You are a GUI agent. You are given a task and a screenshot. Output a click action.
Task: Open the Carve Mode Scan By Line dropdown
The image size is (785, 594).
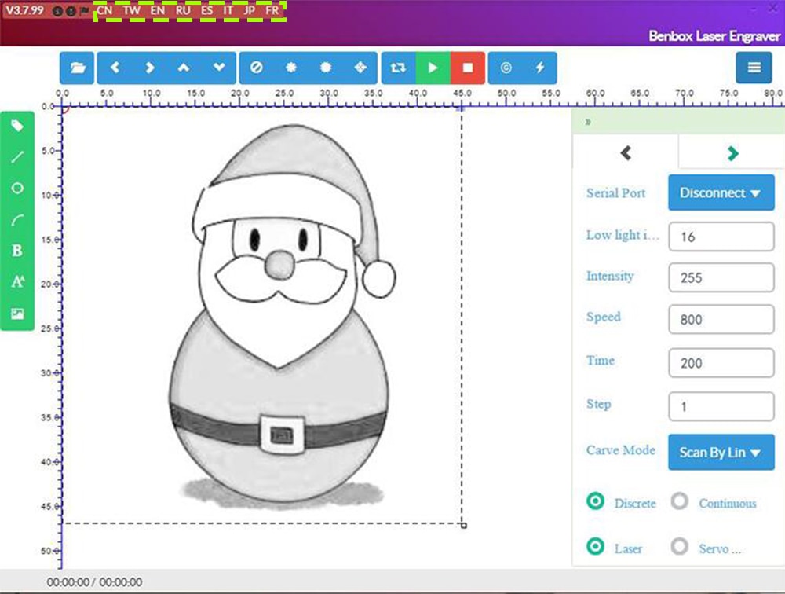click(x=721, y=452)
